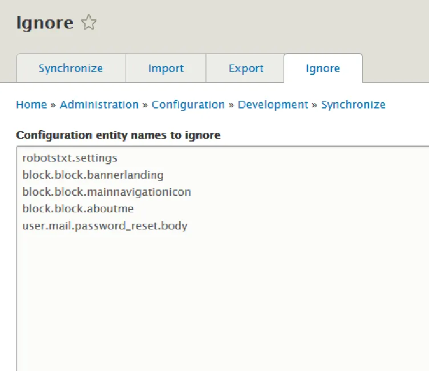Add Ignore page to shortcuts star

click(89, 22)
